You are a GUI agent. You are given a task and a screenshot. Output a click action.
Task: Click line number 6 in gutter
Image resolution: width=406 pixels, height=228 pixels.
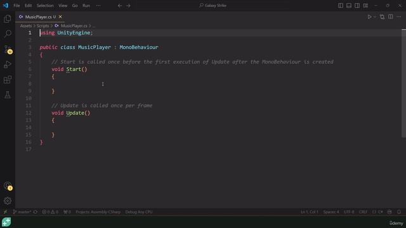pyautogui.click(x=30, y=69)
